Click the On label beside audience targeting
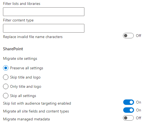 click(x=138, y=102)
